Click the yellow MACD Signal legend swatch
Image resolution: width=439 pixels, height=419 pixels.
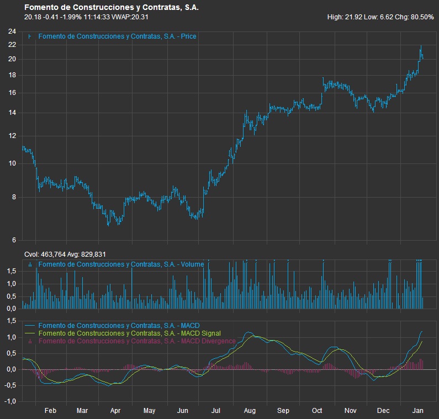point(30,333)
